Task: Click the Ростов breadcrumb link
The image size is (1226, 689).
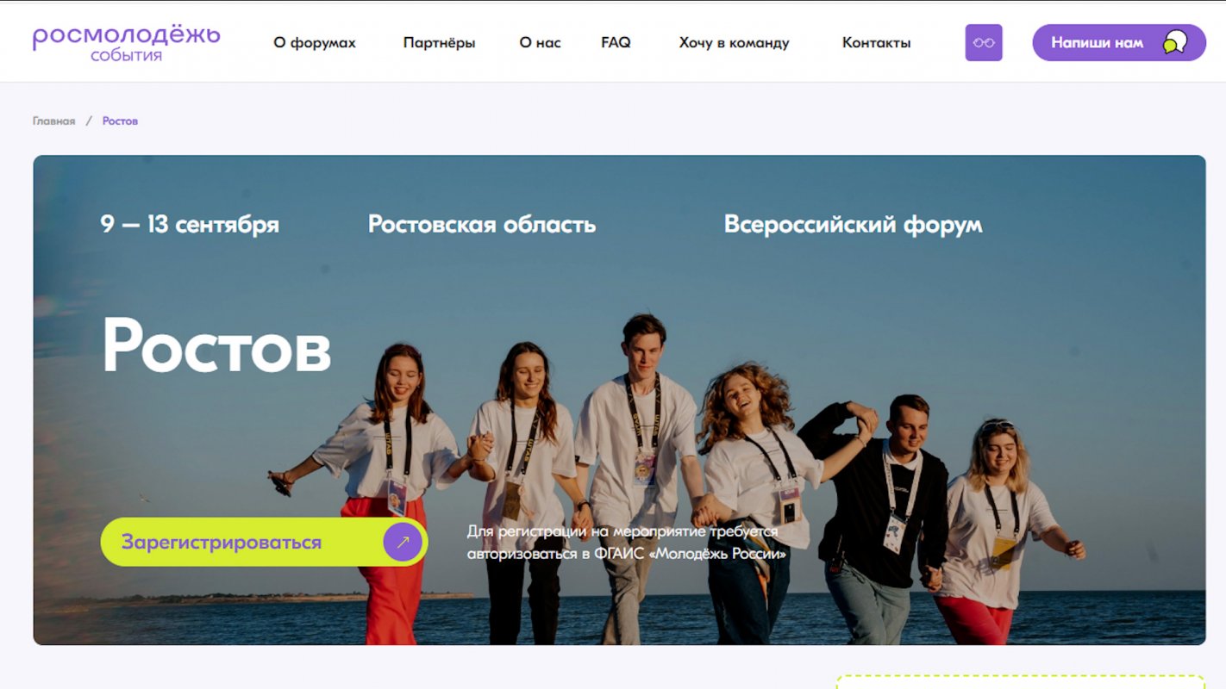Action: coord(120,121)
